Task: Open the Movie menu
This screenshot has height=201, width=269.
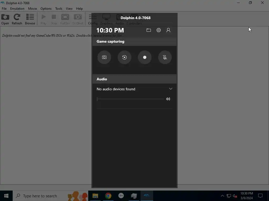Action: point(32,9)
